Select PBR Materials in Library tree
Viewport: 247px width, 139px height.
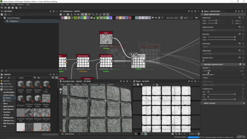click(x=8, y=118)
